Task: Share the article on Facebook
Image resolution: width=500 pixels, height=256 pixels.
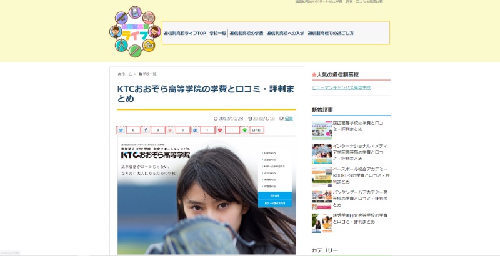Action: [x=146, y=130]
